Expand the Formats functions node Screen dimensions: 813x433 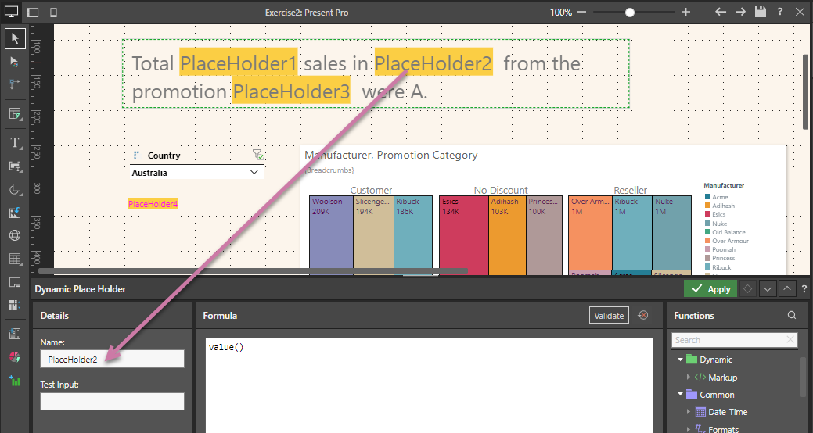(689, 429)
